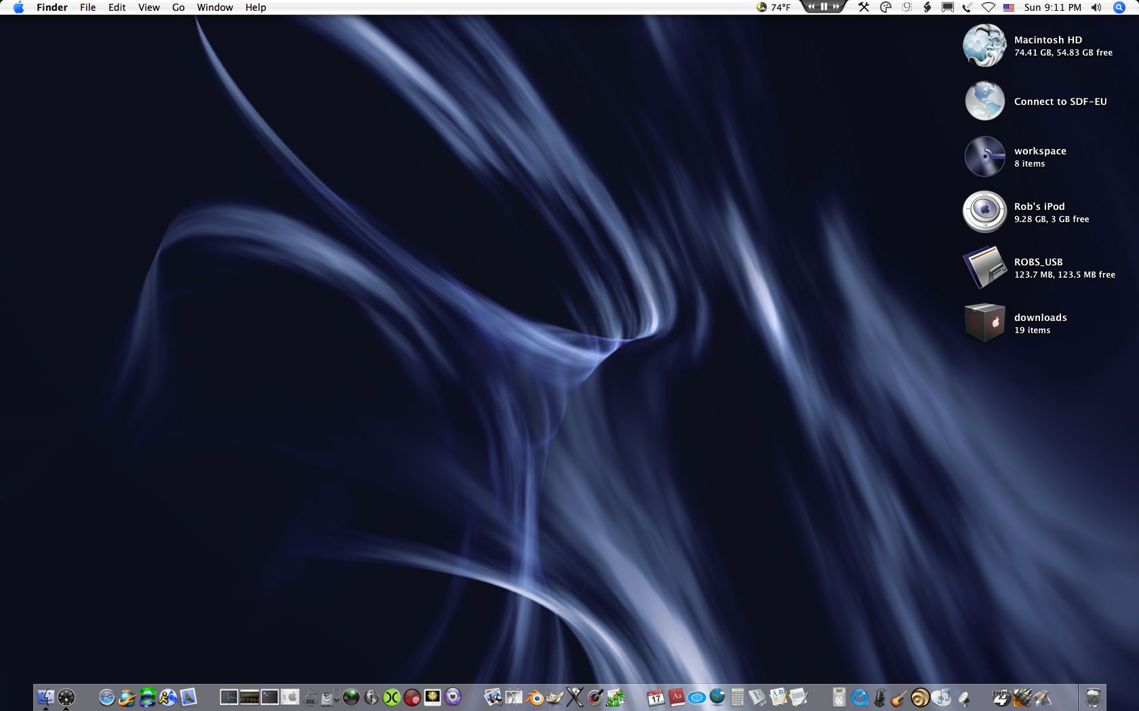Open US flag input menu

click(x=1009, y=7)
